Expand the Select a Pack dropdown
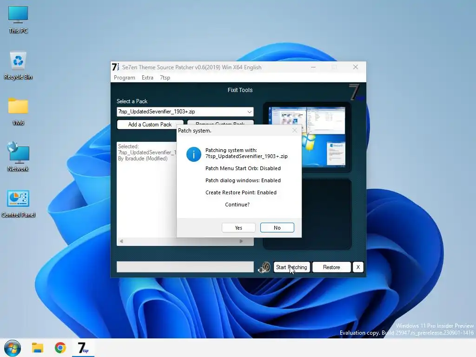Viewport: 476px width, 357px height. pyautogui.click(x=249, y=112)
